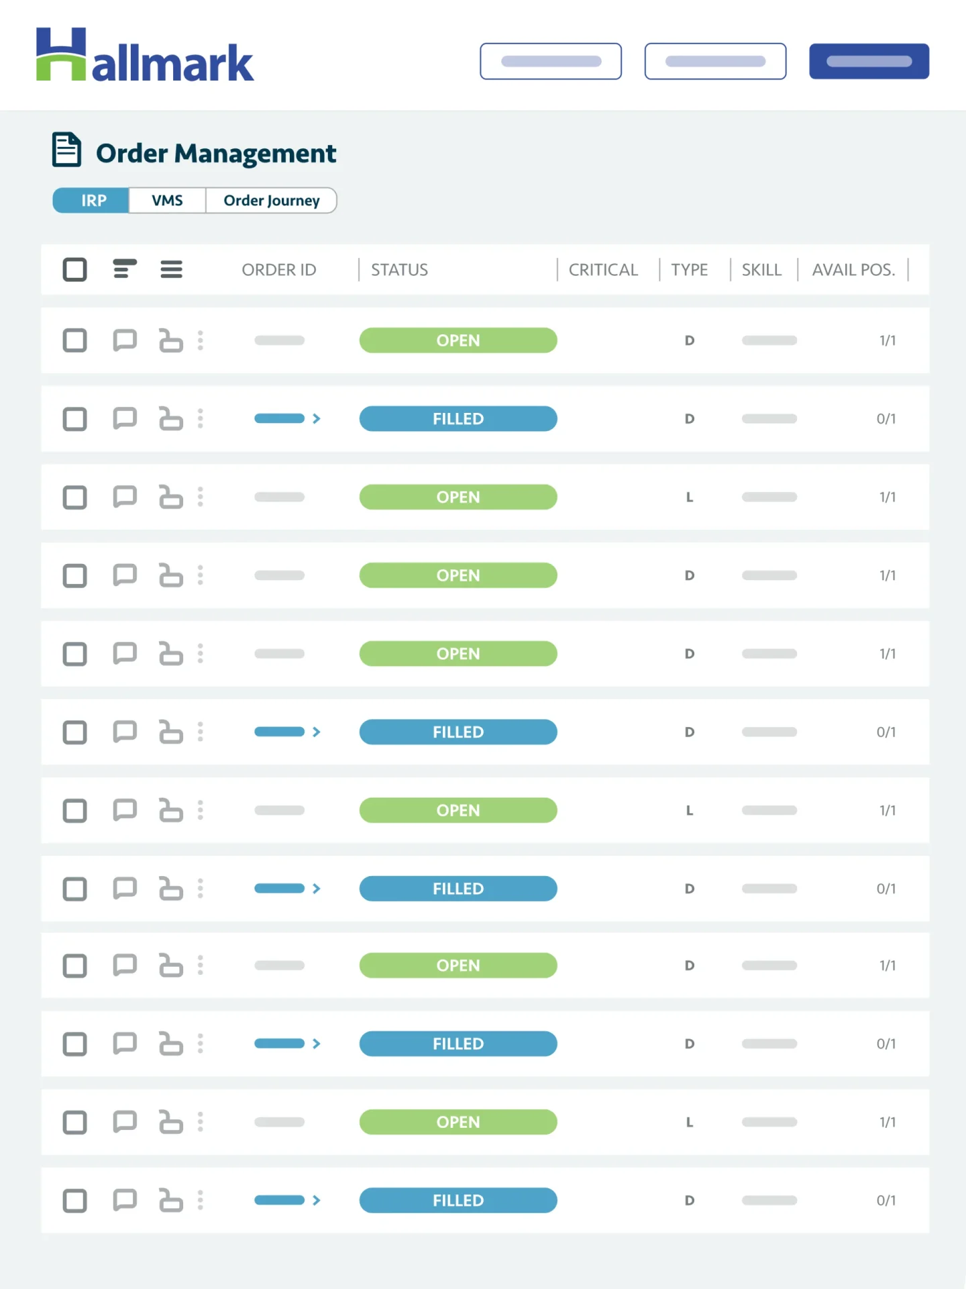Open the three-dot menu in the second row

(201, 419)
